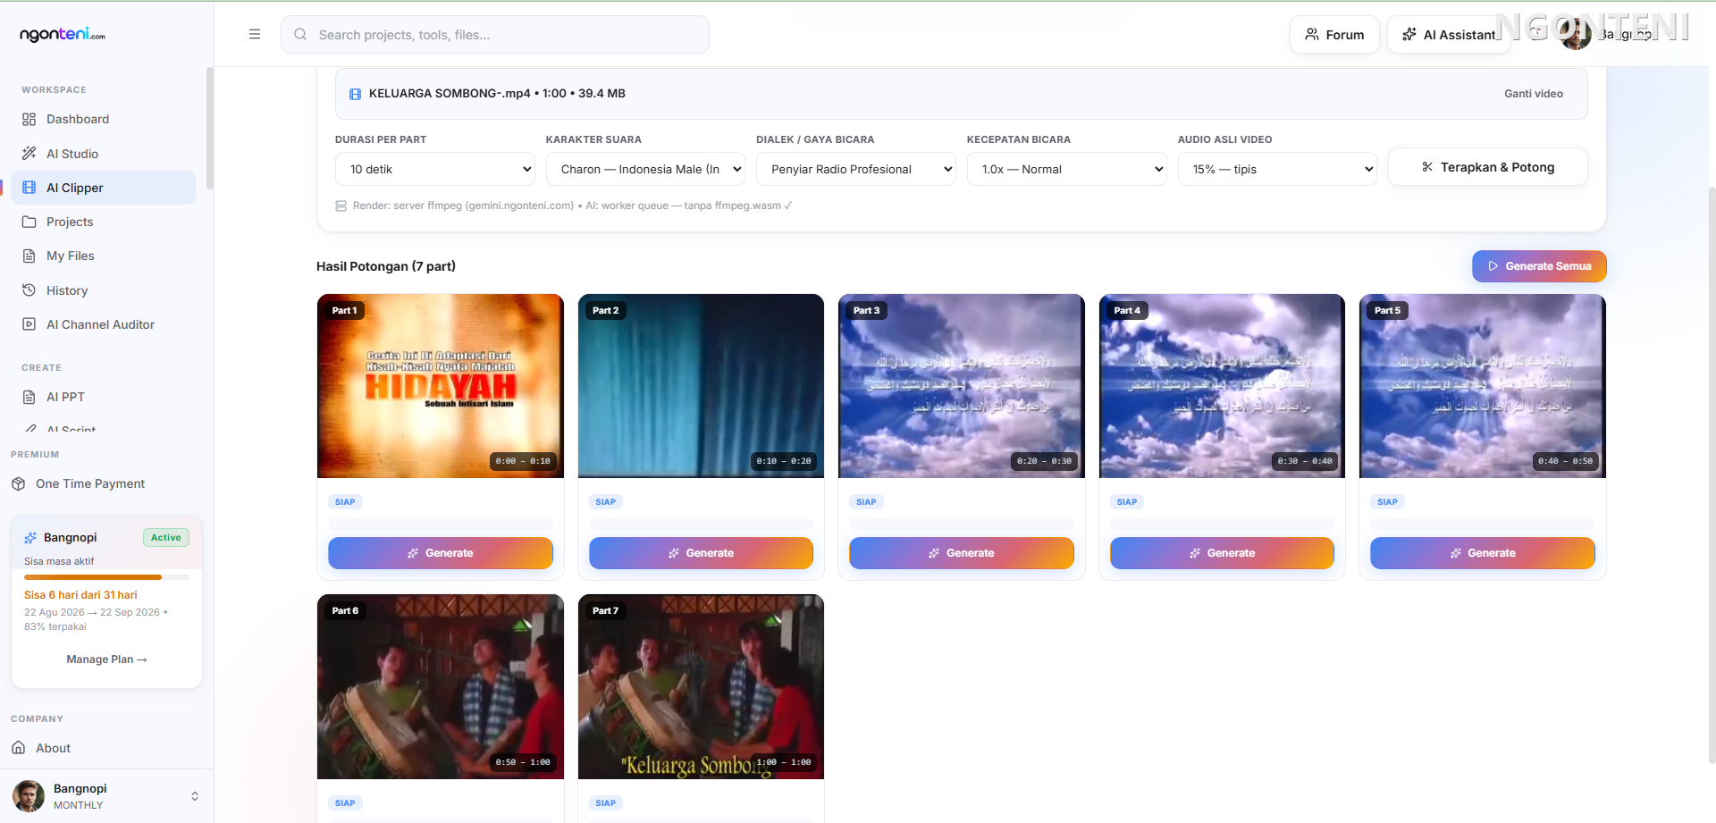Image resolution: width=1716 pixels, height=823 pixels.
Task: Go to Projects in sidebar
Action: pos(103,222)
